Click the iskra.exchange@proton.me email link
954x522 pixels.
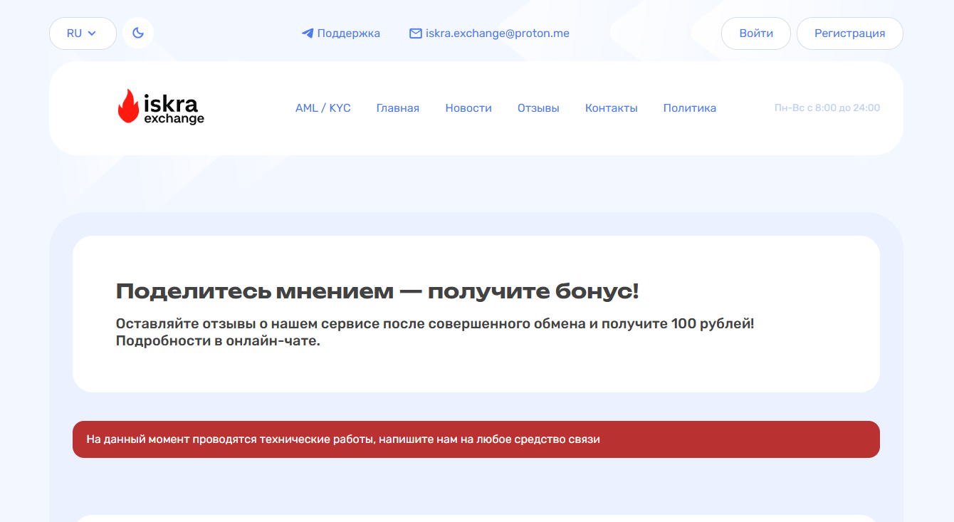pyautogui.click(x=497, y=33)
